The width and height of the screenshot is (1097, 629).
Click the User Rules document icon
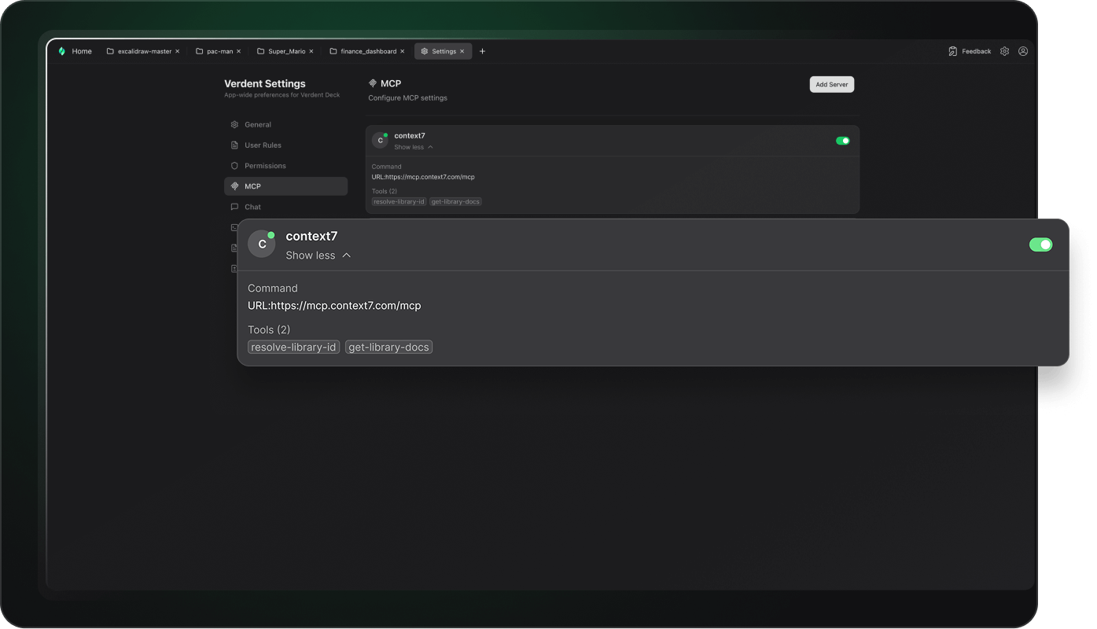pos(234,145)
